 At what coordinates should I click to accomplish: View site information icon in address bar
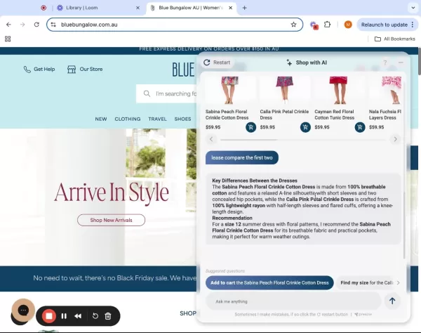pos(53,25)
